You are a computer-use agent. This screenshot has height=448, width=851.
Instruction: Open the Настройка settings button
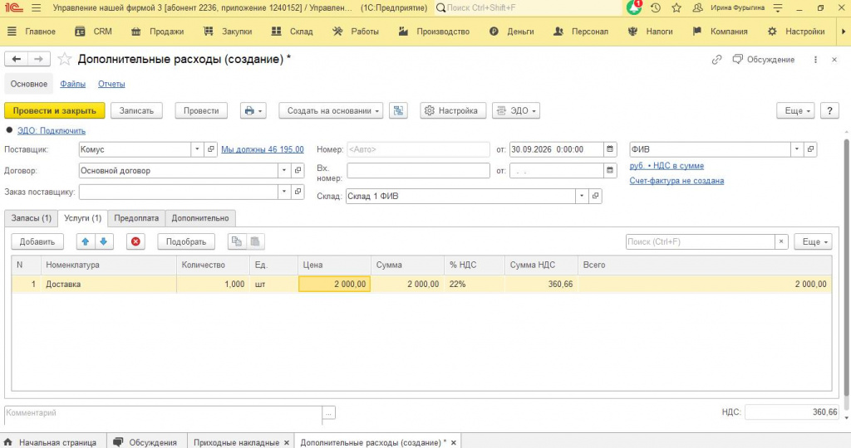[453, 110]
